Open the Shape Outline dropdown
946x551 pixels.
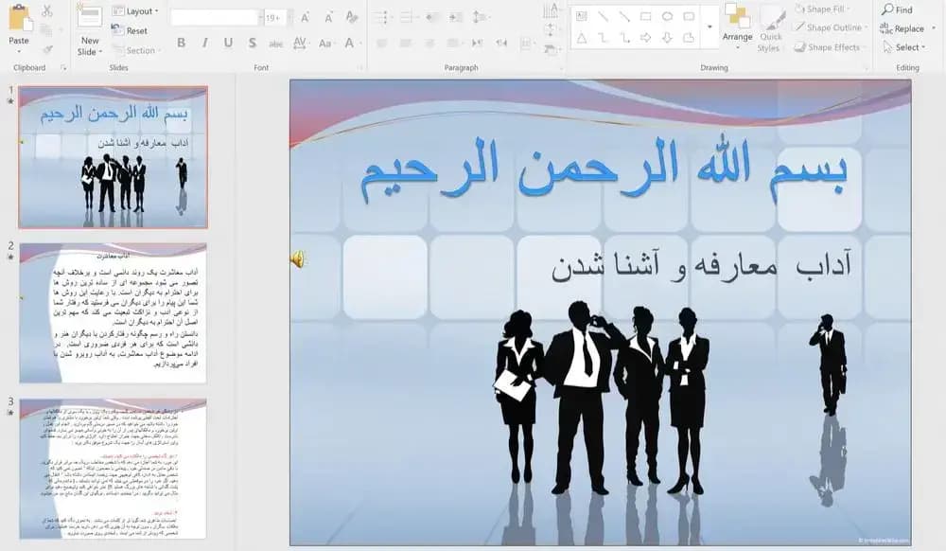click(x=831, y=27)
